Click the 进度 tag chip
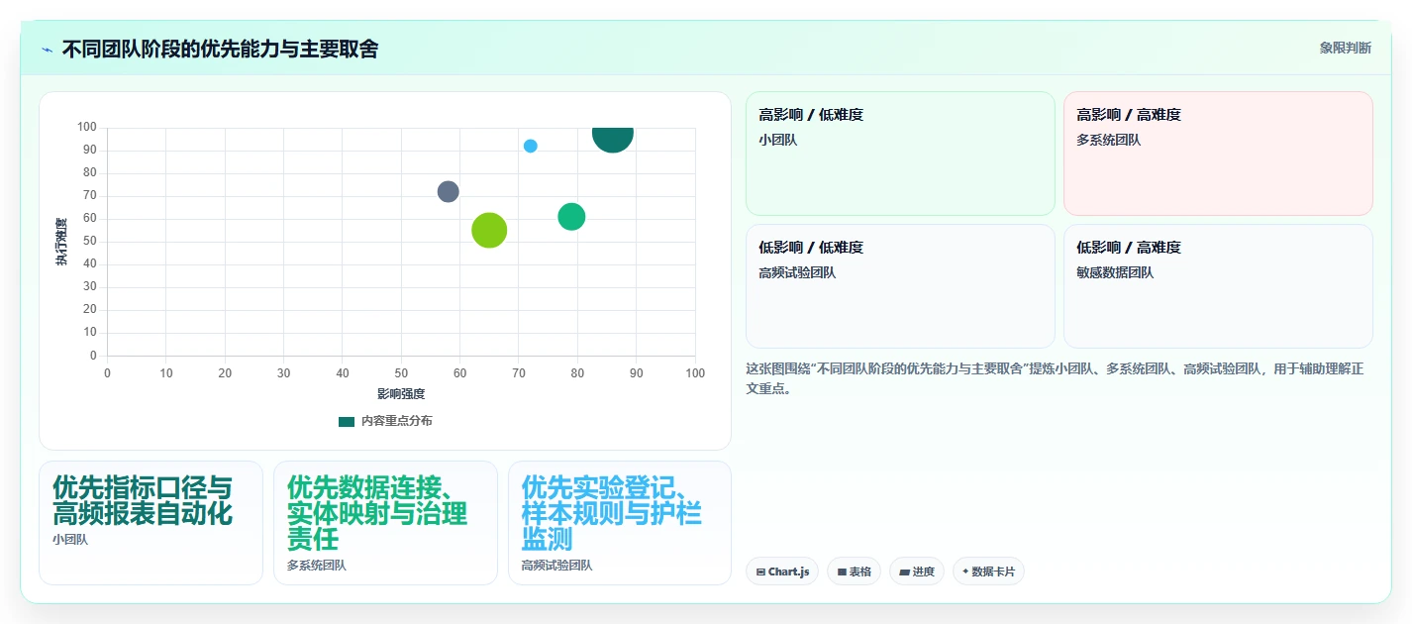 917,572
